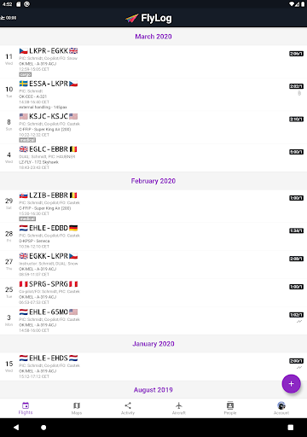Select the EHLE-EHDS flight in January 2020

tap(153, 366)
